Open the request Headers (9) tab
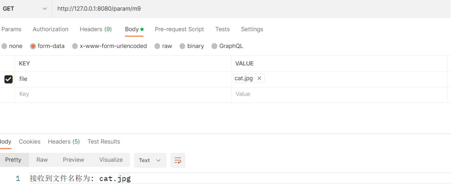Image resolution: width=451 pixels, height=185 pixels. tap(96, 29)
